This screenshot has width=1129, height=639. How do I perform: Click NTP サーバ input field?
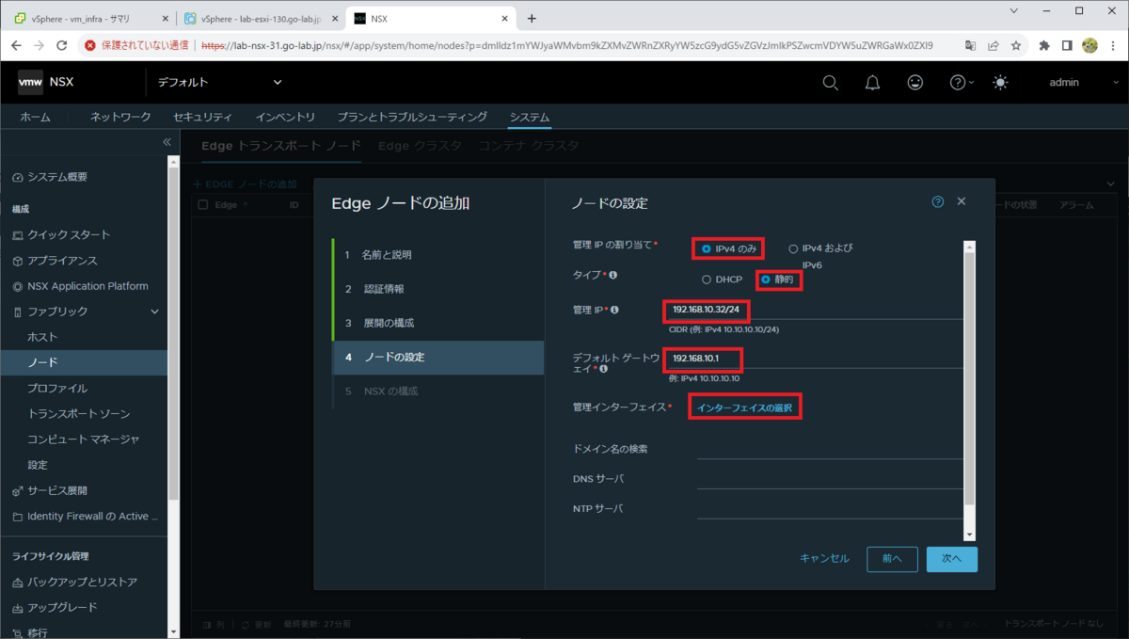831,509
